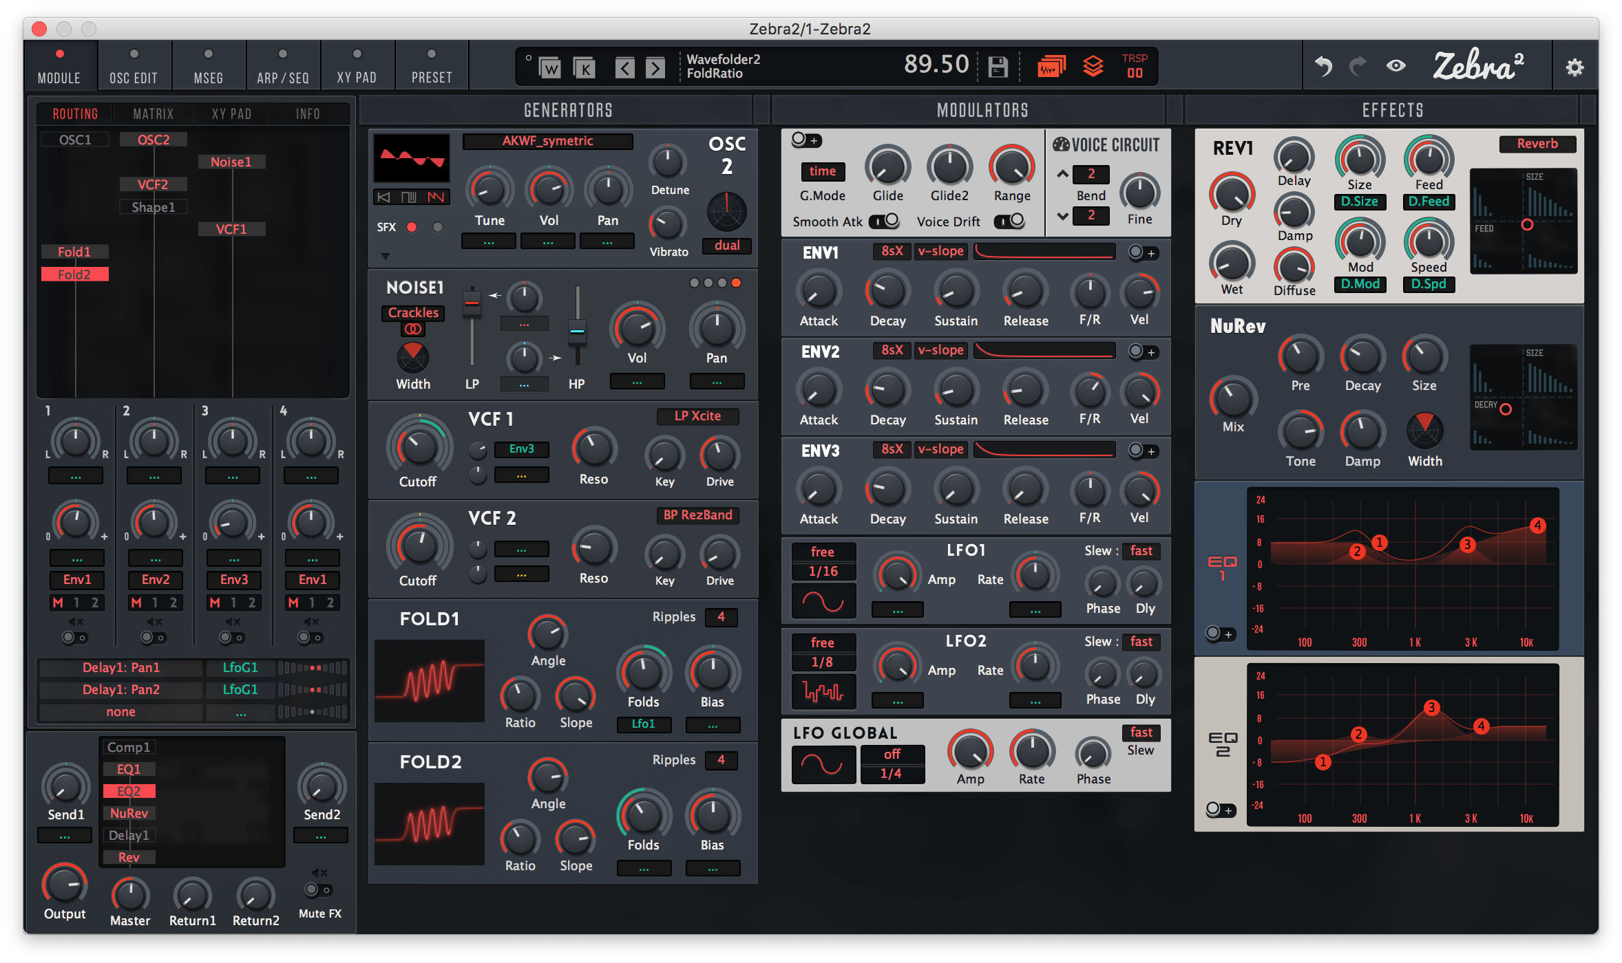Enable the first red SFX radio button

point(412,227)
